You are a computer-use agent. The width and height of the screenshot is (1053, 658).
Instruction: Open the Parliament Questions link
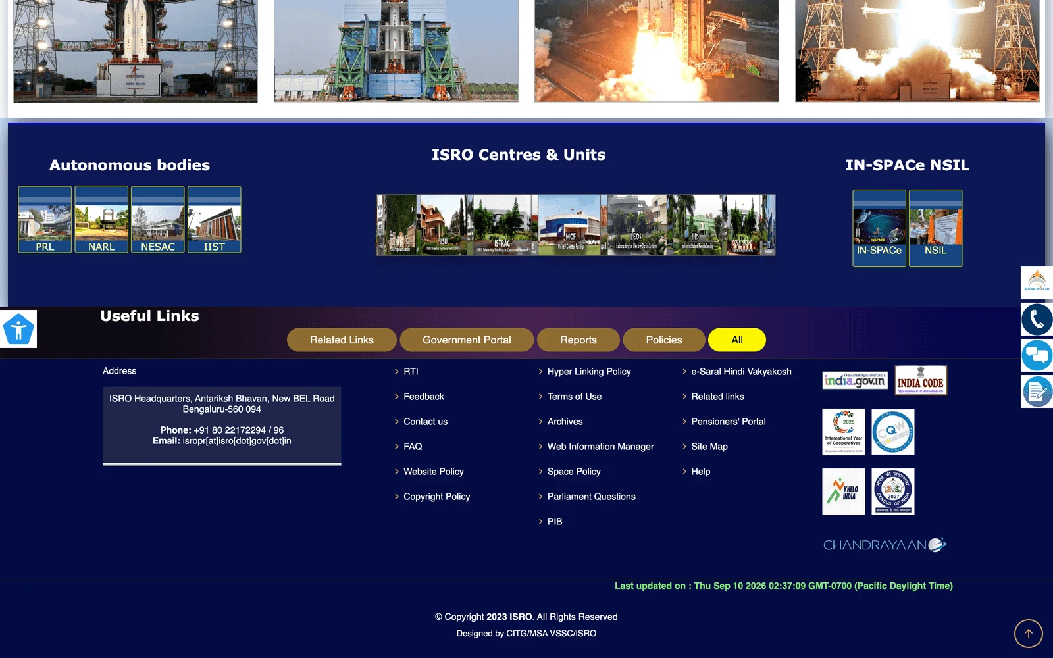click(591, 497)
